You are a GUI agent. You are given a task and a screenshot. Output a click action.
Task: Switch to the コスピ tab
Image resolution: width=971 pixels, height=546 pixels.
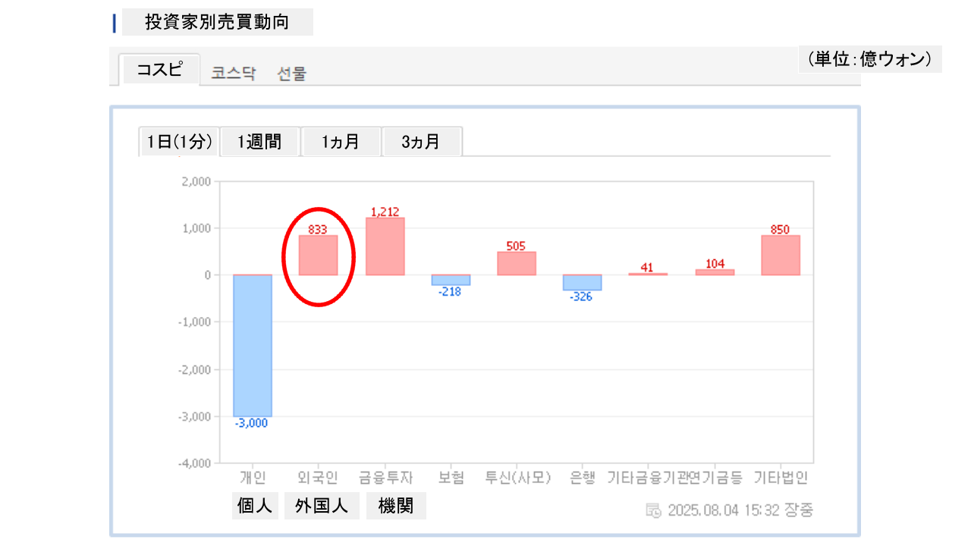tap(159, 70)
